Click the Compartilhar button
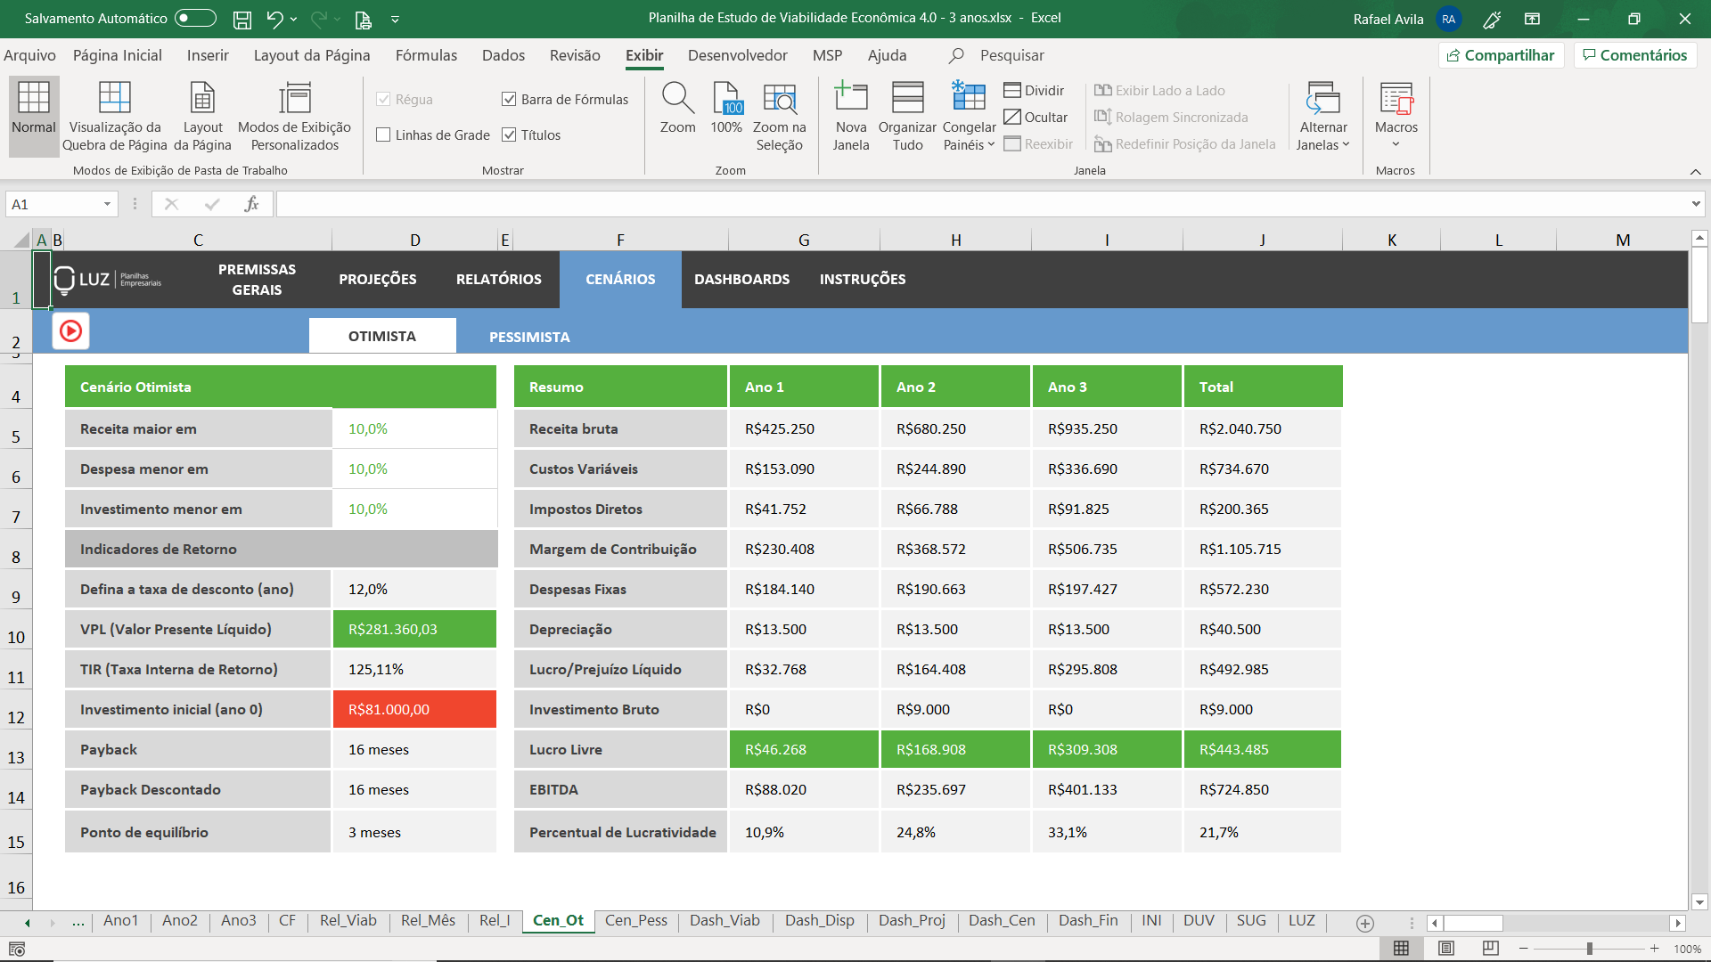1711x962 pixels. tap(1501, 55)
